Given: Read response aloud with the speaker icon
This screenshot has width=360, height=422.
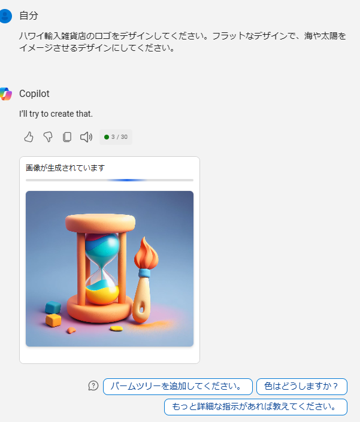Looking at the screenshot, I should 86,137.
